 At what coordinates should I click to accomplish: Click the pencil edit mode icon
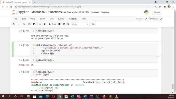point(146,19)
